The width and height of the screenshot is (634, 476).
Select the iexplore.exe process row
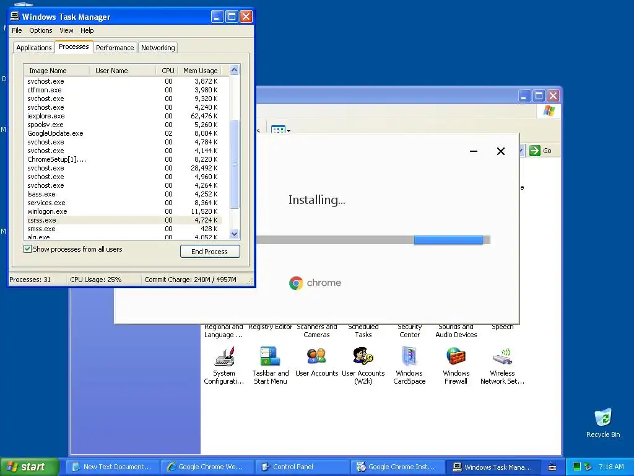123,116
